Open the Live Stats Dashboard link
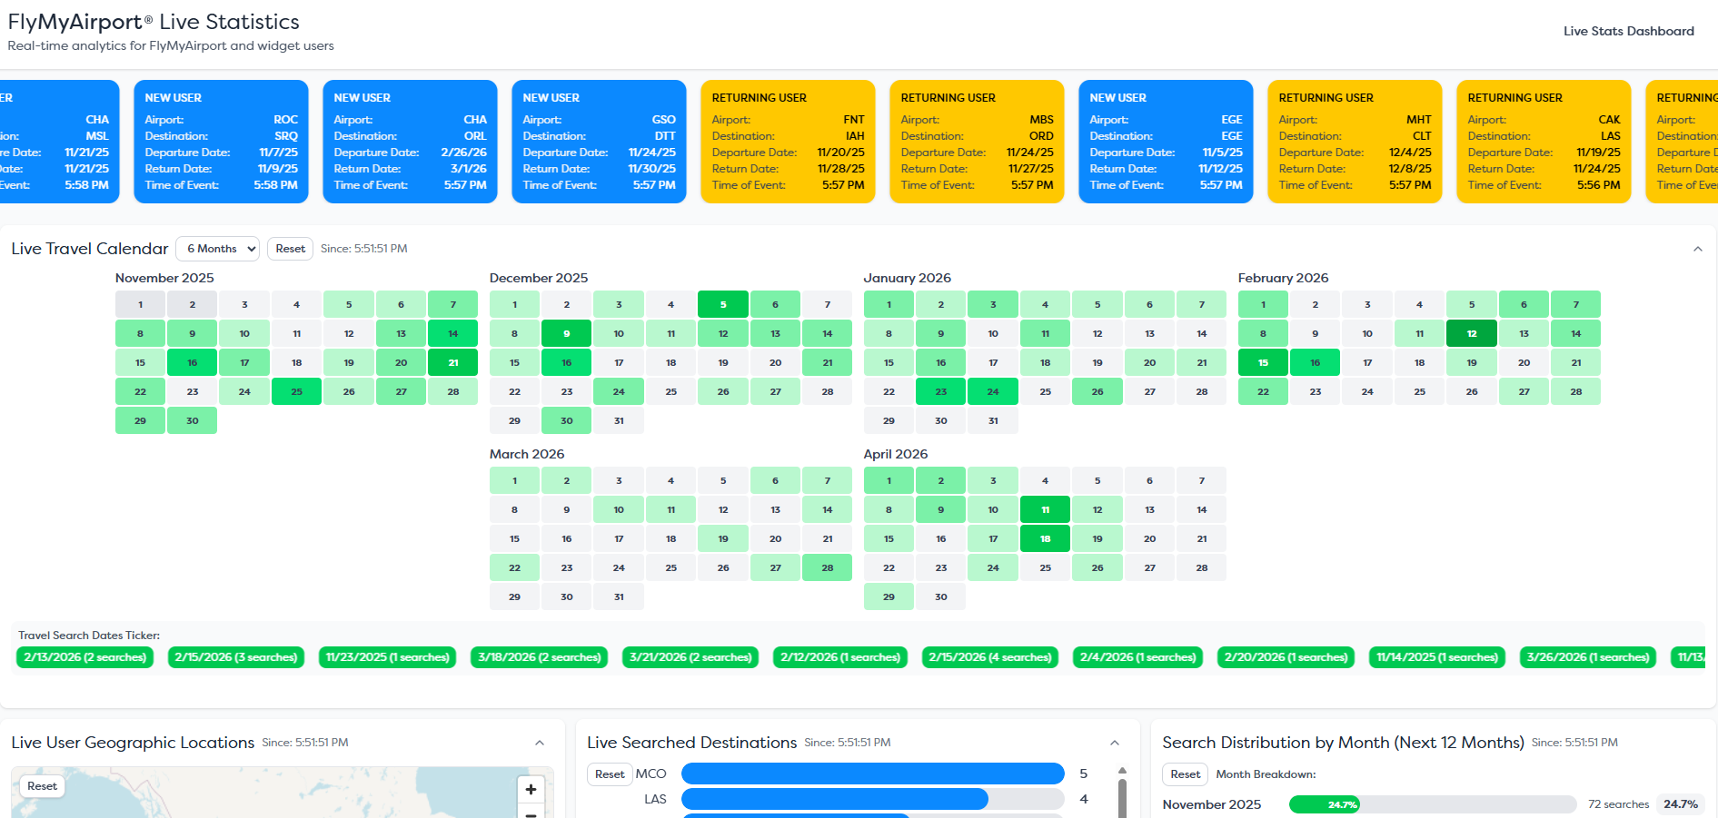 point(1628,31)
